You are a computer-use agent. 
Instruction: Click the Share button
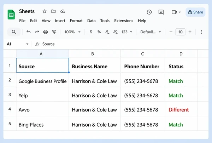coord(195,12)
